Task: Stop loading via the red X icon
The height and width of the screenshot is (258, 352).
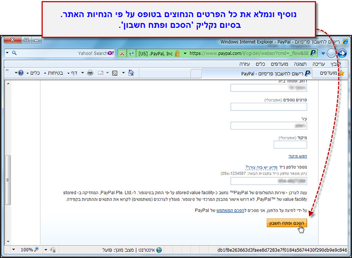Action: point(122,53)
